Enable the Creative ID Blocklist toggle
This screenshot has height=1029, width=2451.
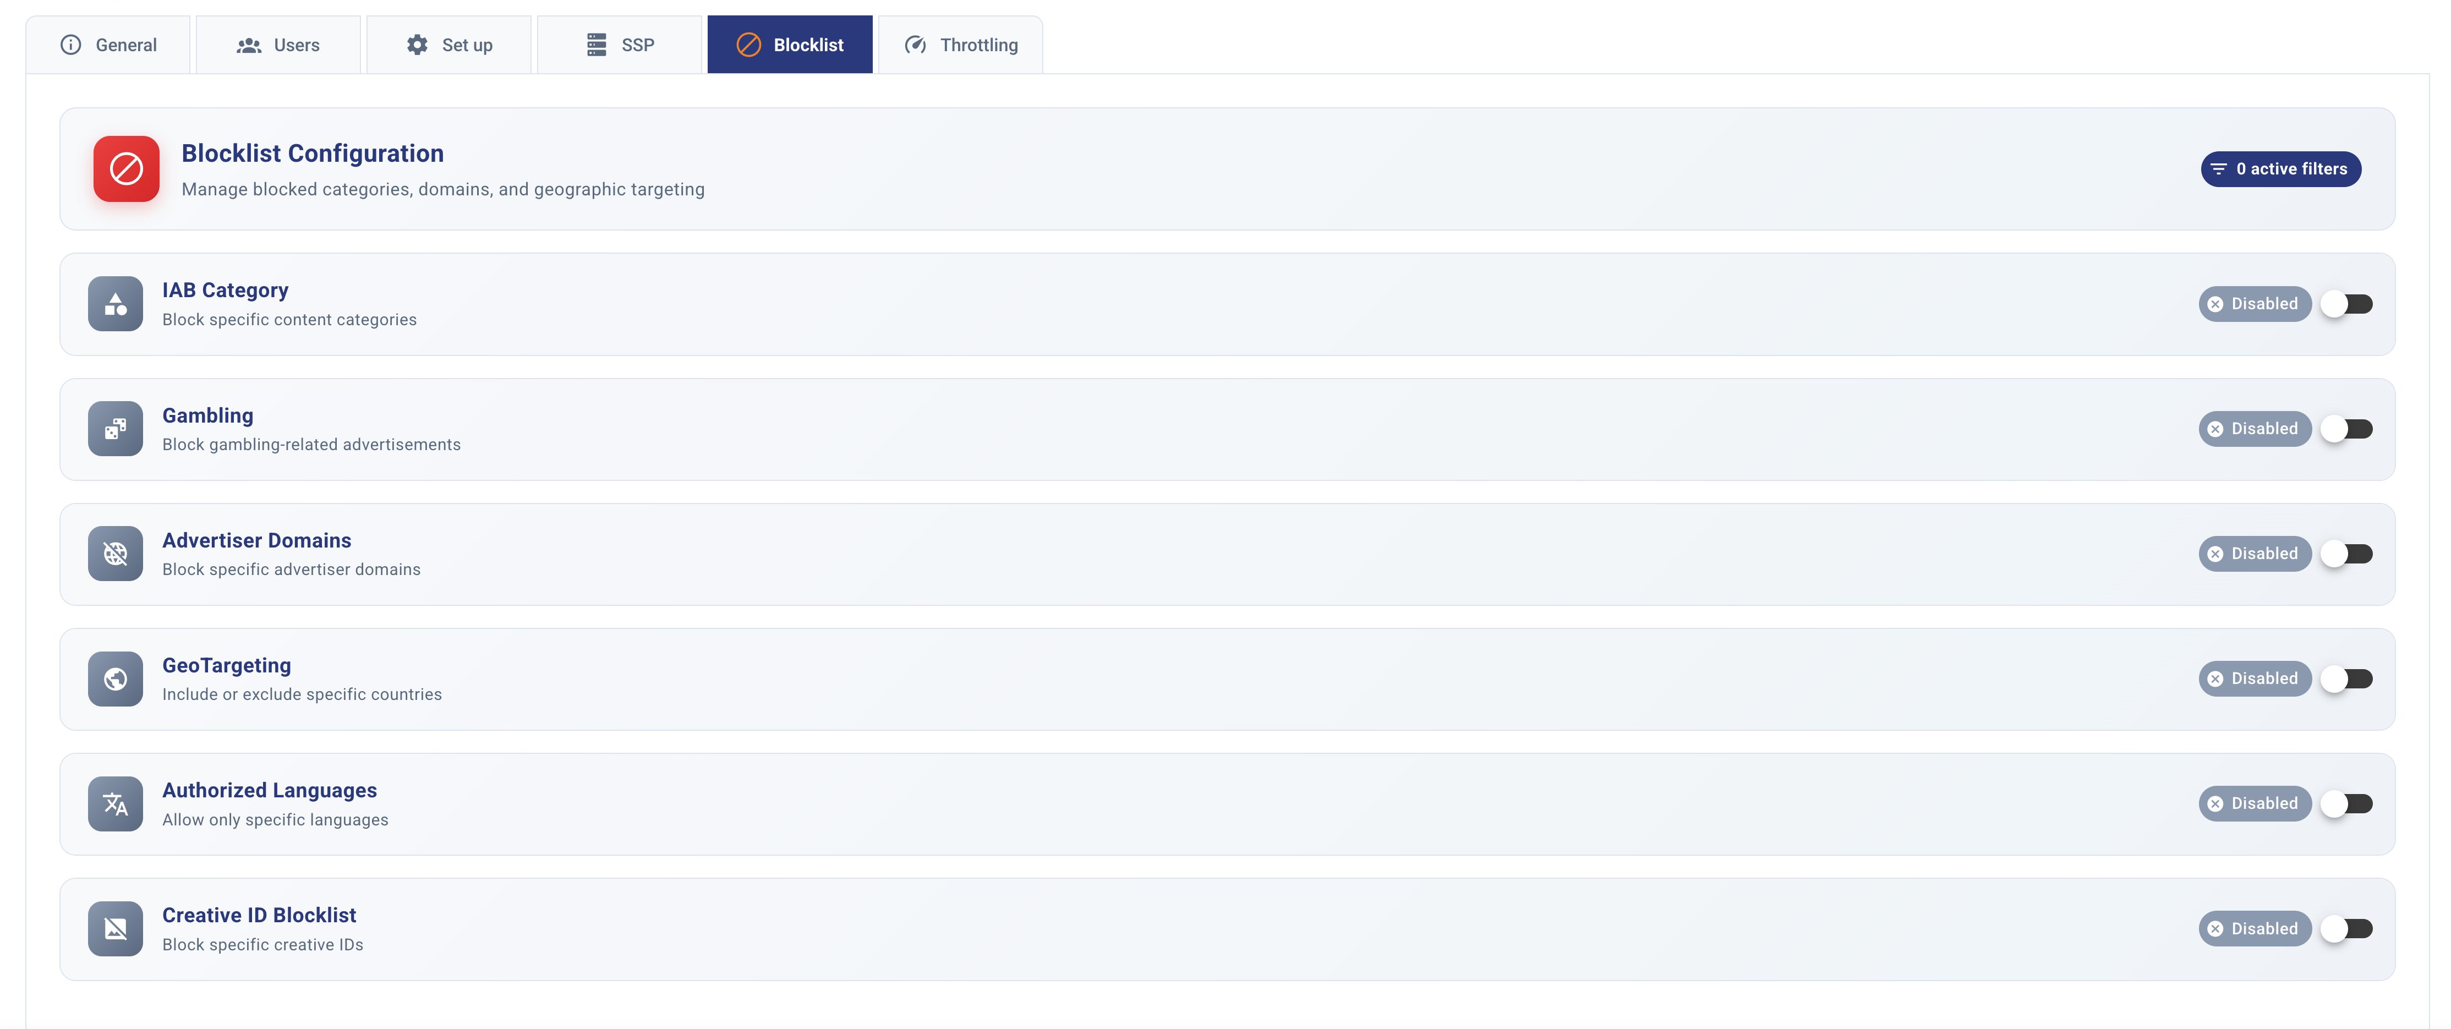pyautogui.click(x=2346, y=928)
